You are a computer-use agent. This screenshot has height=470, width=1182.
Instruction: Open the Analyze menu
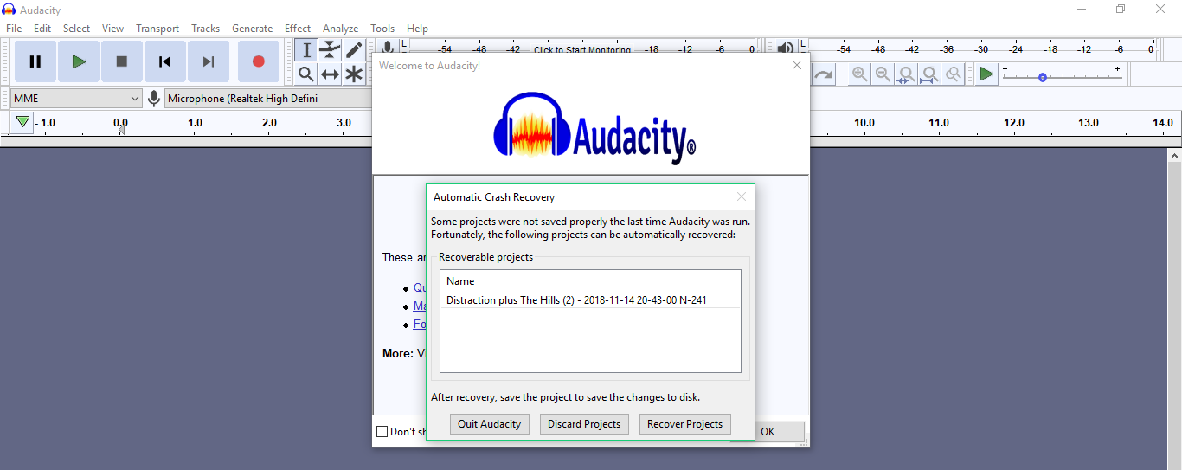[x=340, y=29]
